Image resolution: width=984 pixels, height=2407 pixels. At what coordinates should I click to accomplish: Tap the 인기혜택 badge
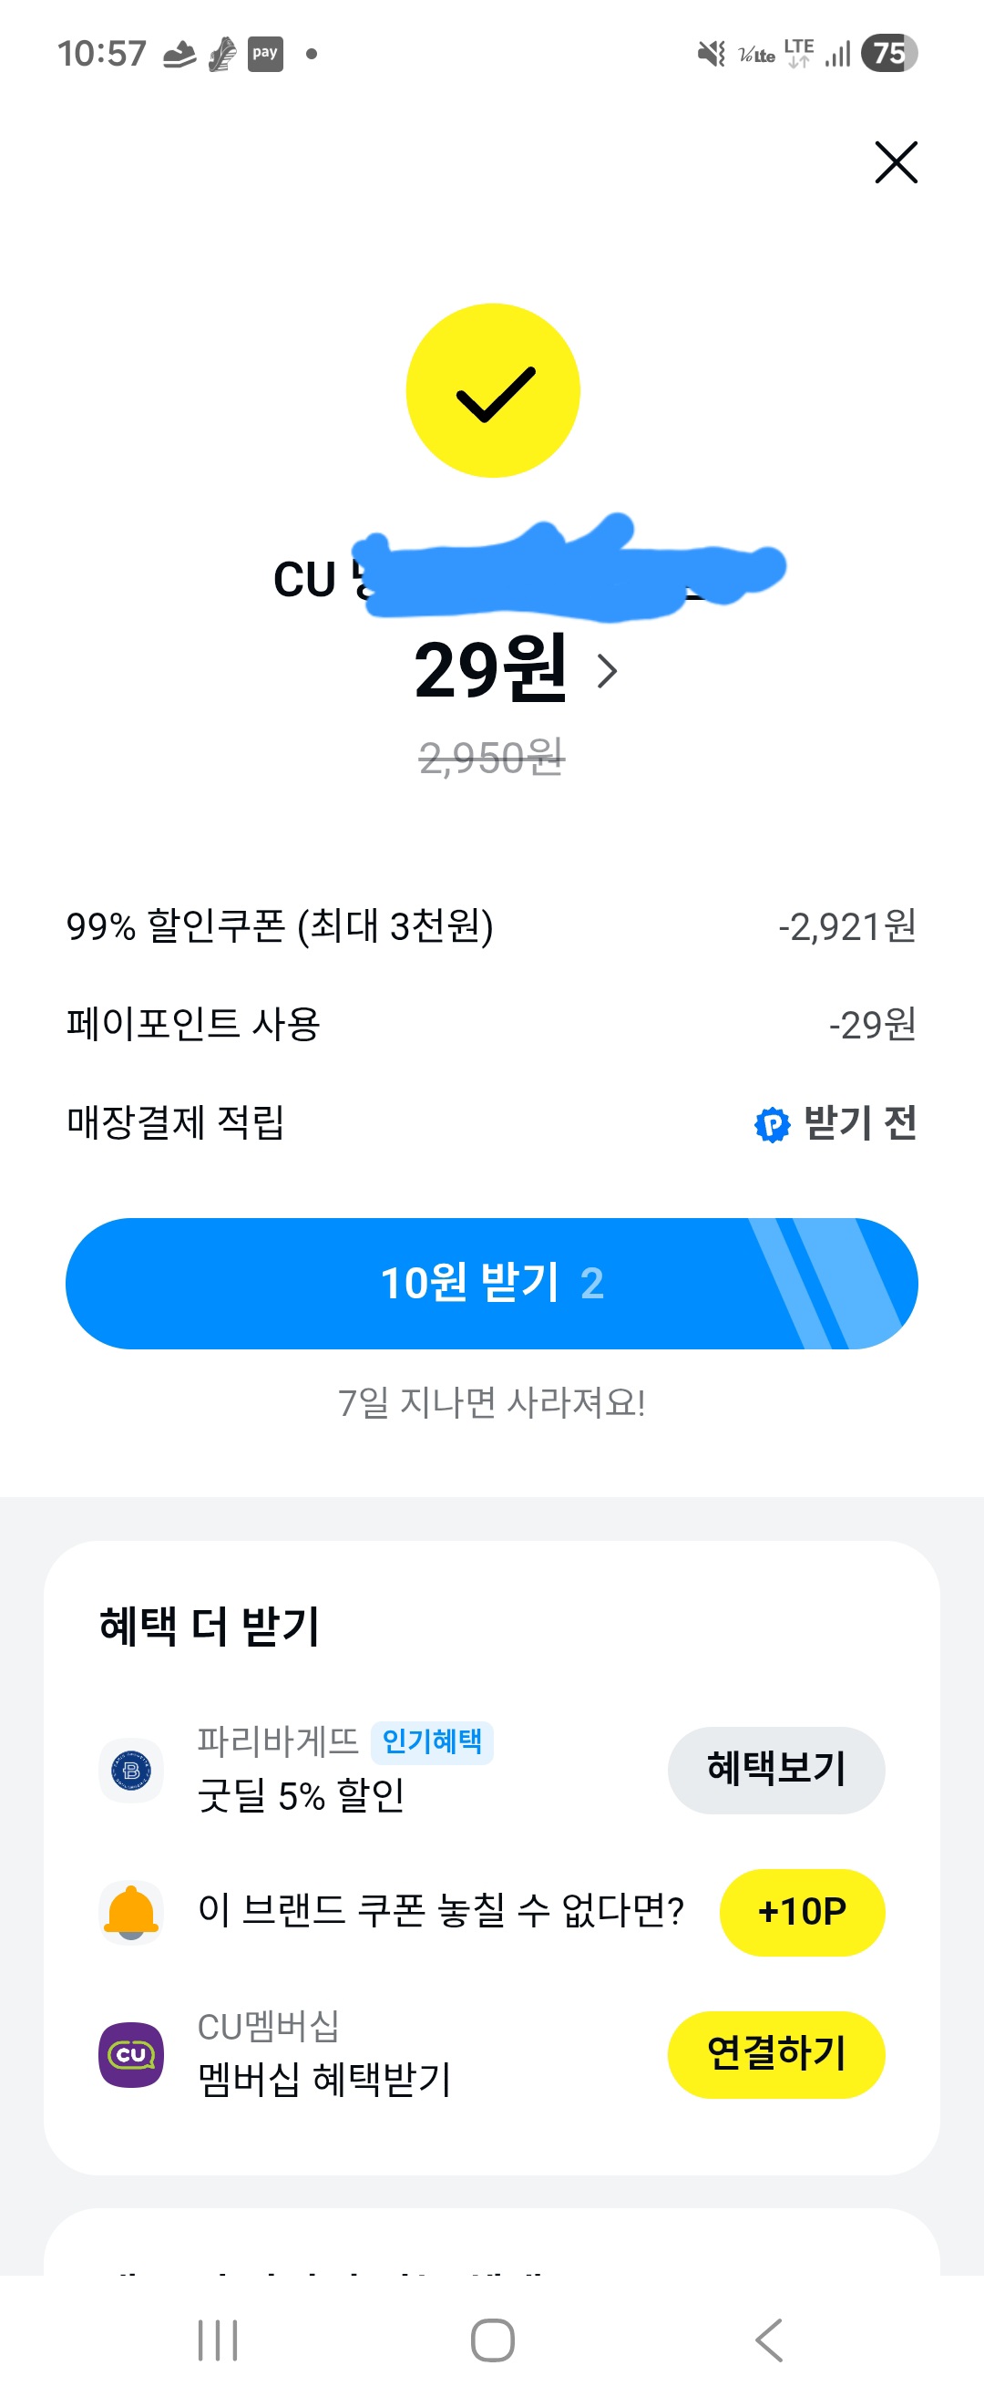432,1741
